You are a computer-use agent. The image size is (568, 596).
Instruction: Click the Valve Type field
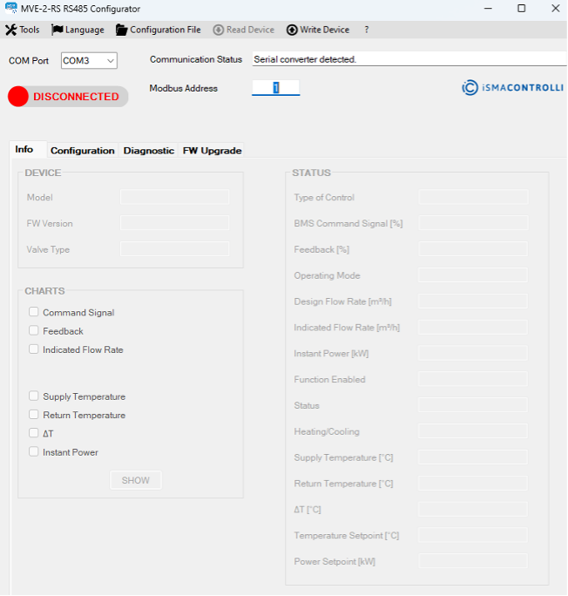[x=175, y=249]
